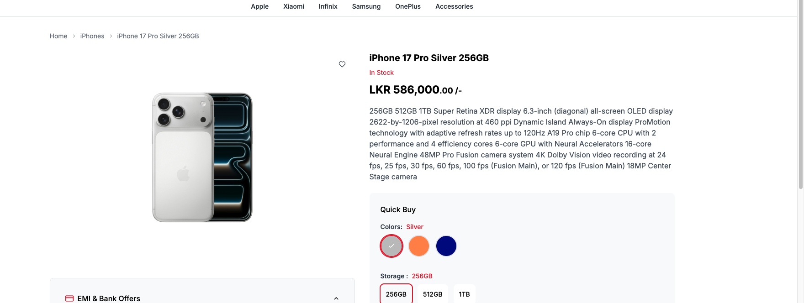This screenshot has height=303, width=804.
Task: Choose the orange color option
Action: point(419,246)
